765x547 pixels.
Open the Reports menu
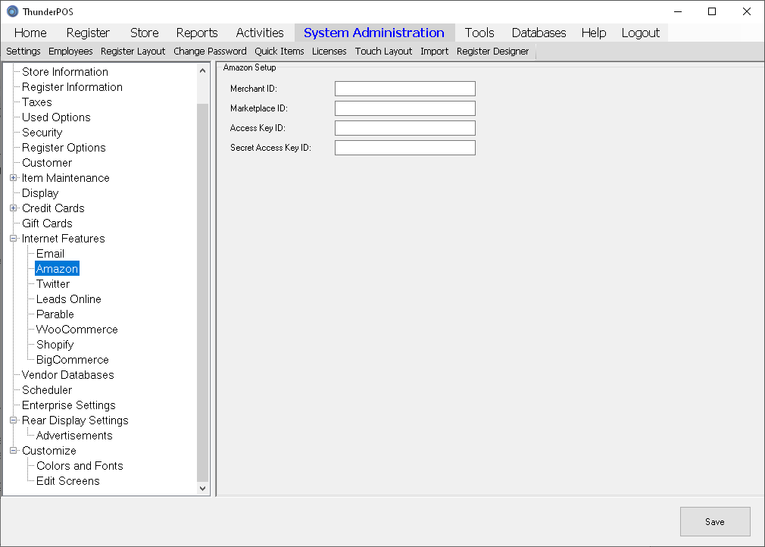(197, 33)
